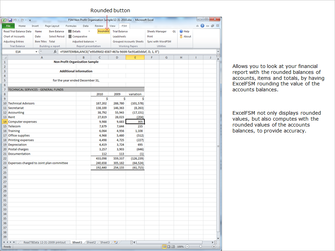
Task: Click the Insert Function fx icon
Action: (x=55, y=52)
